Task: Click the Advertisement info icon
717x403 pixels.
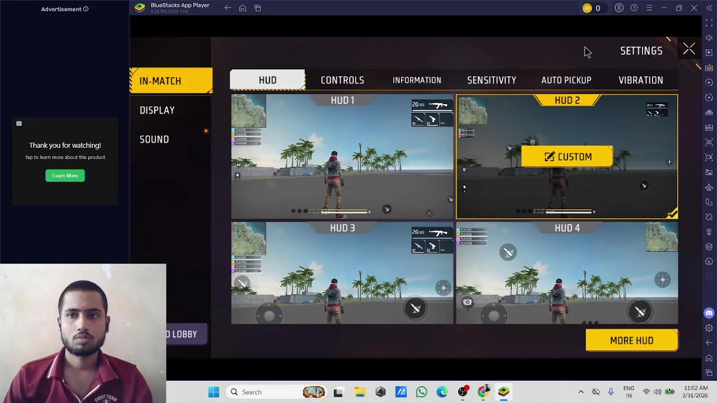Action: (86, 9)
